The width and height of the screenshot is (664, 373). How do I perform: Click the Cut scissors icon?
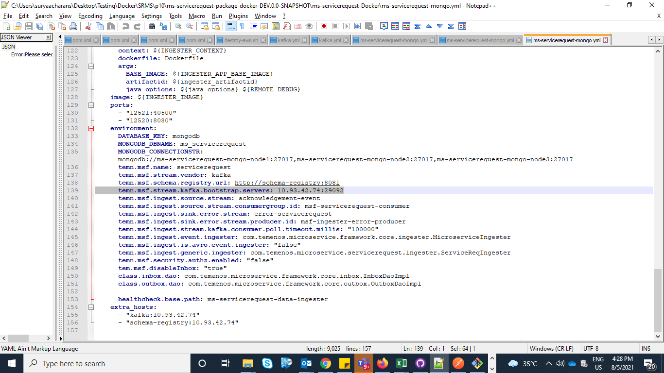click(x=88, y=26)
